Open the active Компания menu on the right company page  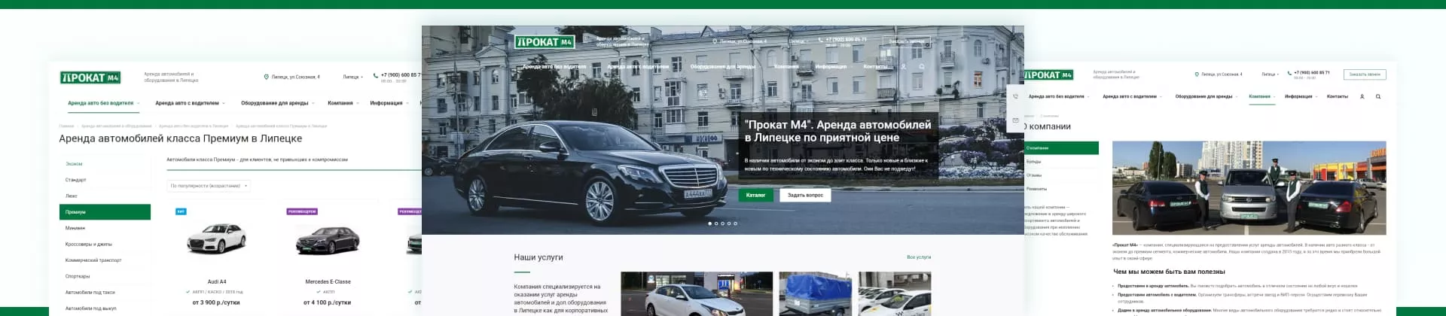pos(1262,96)
